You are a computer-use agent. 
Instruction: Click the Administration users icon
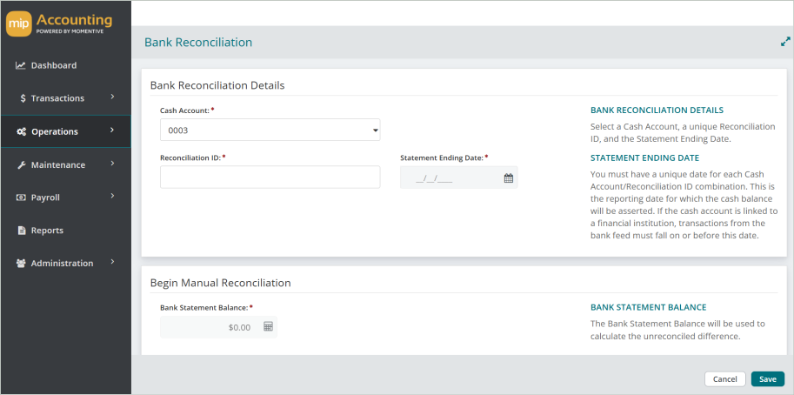(x=21, y=264)
